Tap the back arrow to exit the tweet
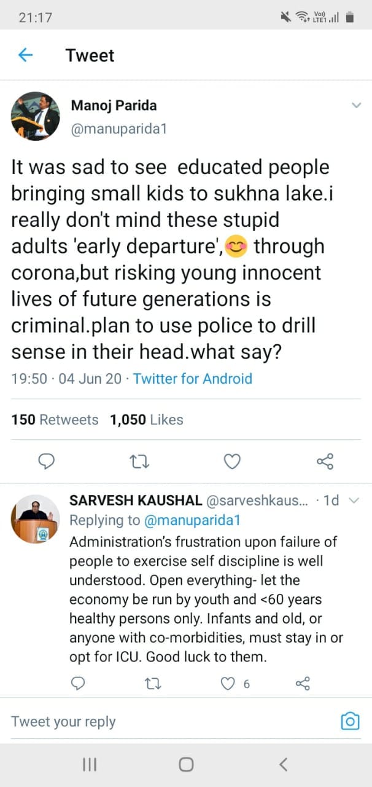This screenshot has width=372, height=787. point(25,55)
